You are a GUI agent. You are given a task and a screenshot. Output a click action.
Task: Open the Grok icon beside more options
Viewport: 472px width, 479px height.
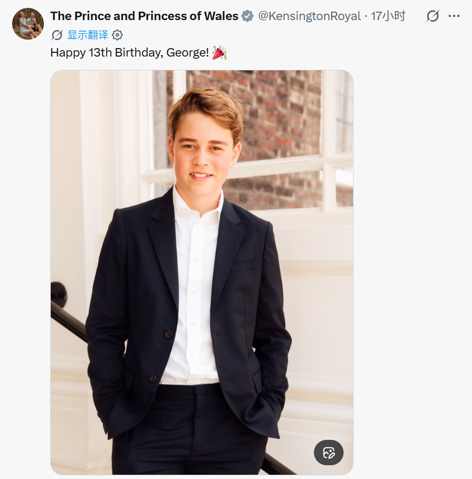432,16
